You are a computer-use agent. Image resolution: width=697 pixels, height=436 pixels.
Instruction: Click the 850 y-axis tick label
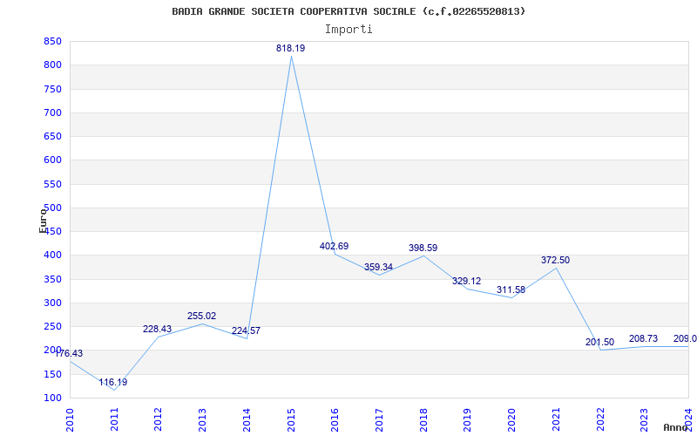click(x=52, y=41)
